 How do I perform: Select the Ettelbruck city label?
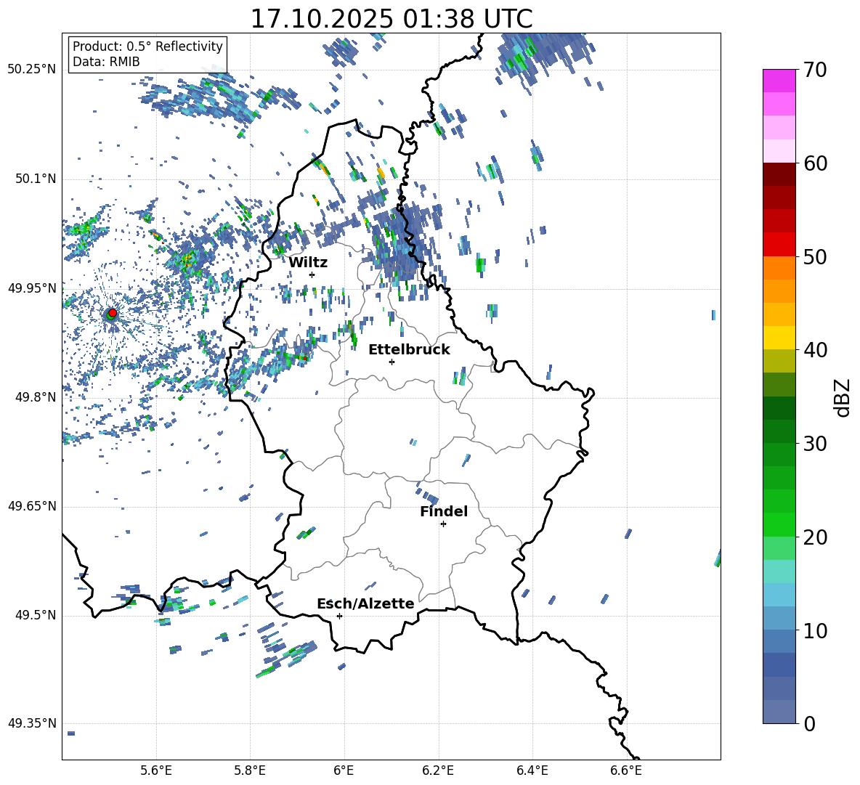[409, 349]
